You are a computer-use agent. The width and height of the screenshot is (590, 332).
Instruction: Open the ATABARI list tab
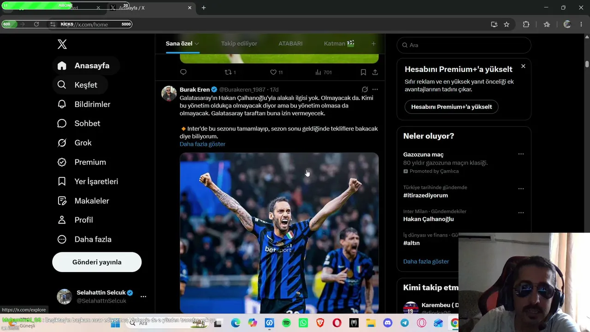pos(290,44)
